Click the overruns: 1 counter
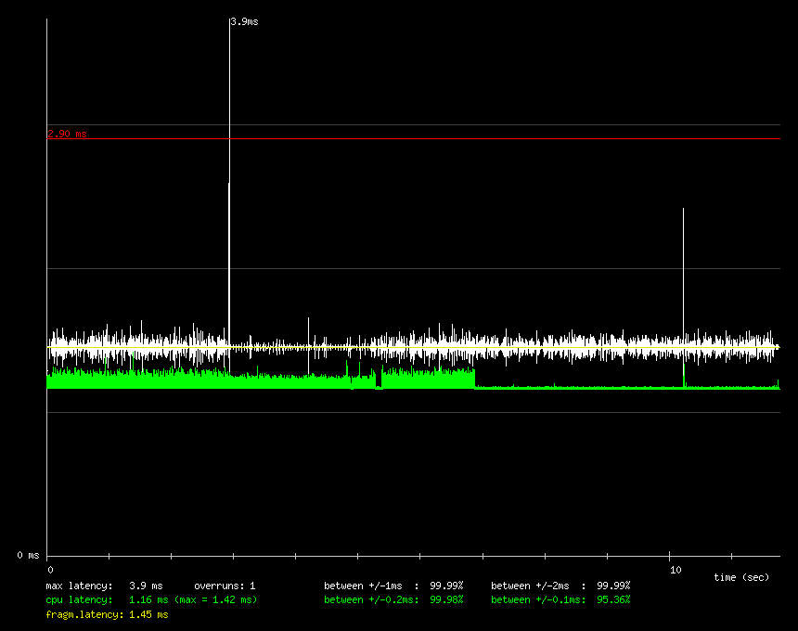 [225, 586]
